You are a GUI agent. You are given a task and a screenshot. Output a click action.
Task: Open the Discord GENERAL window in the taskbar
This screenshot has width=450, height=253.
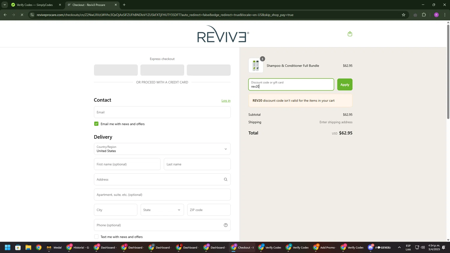point(380,248)
